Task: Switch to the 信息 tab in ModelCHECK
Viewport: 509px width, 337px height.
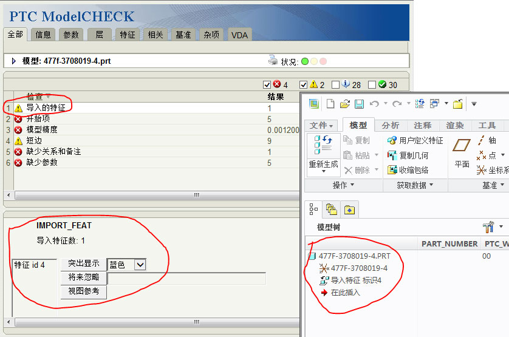Action: tap(43, 35)
